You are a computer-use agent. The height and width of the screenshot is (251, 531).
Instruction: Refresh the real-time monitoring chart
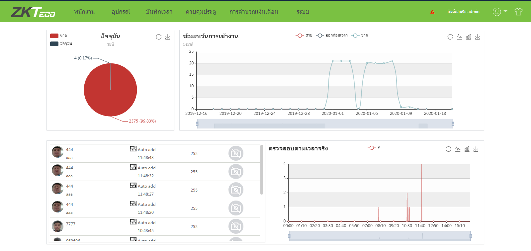point(448,149)
